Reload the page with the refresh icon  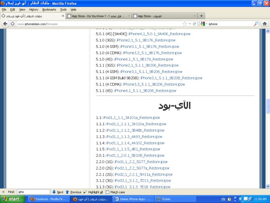[x=195, y=24]
